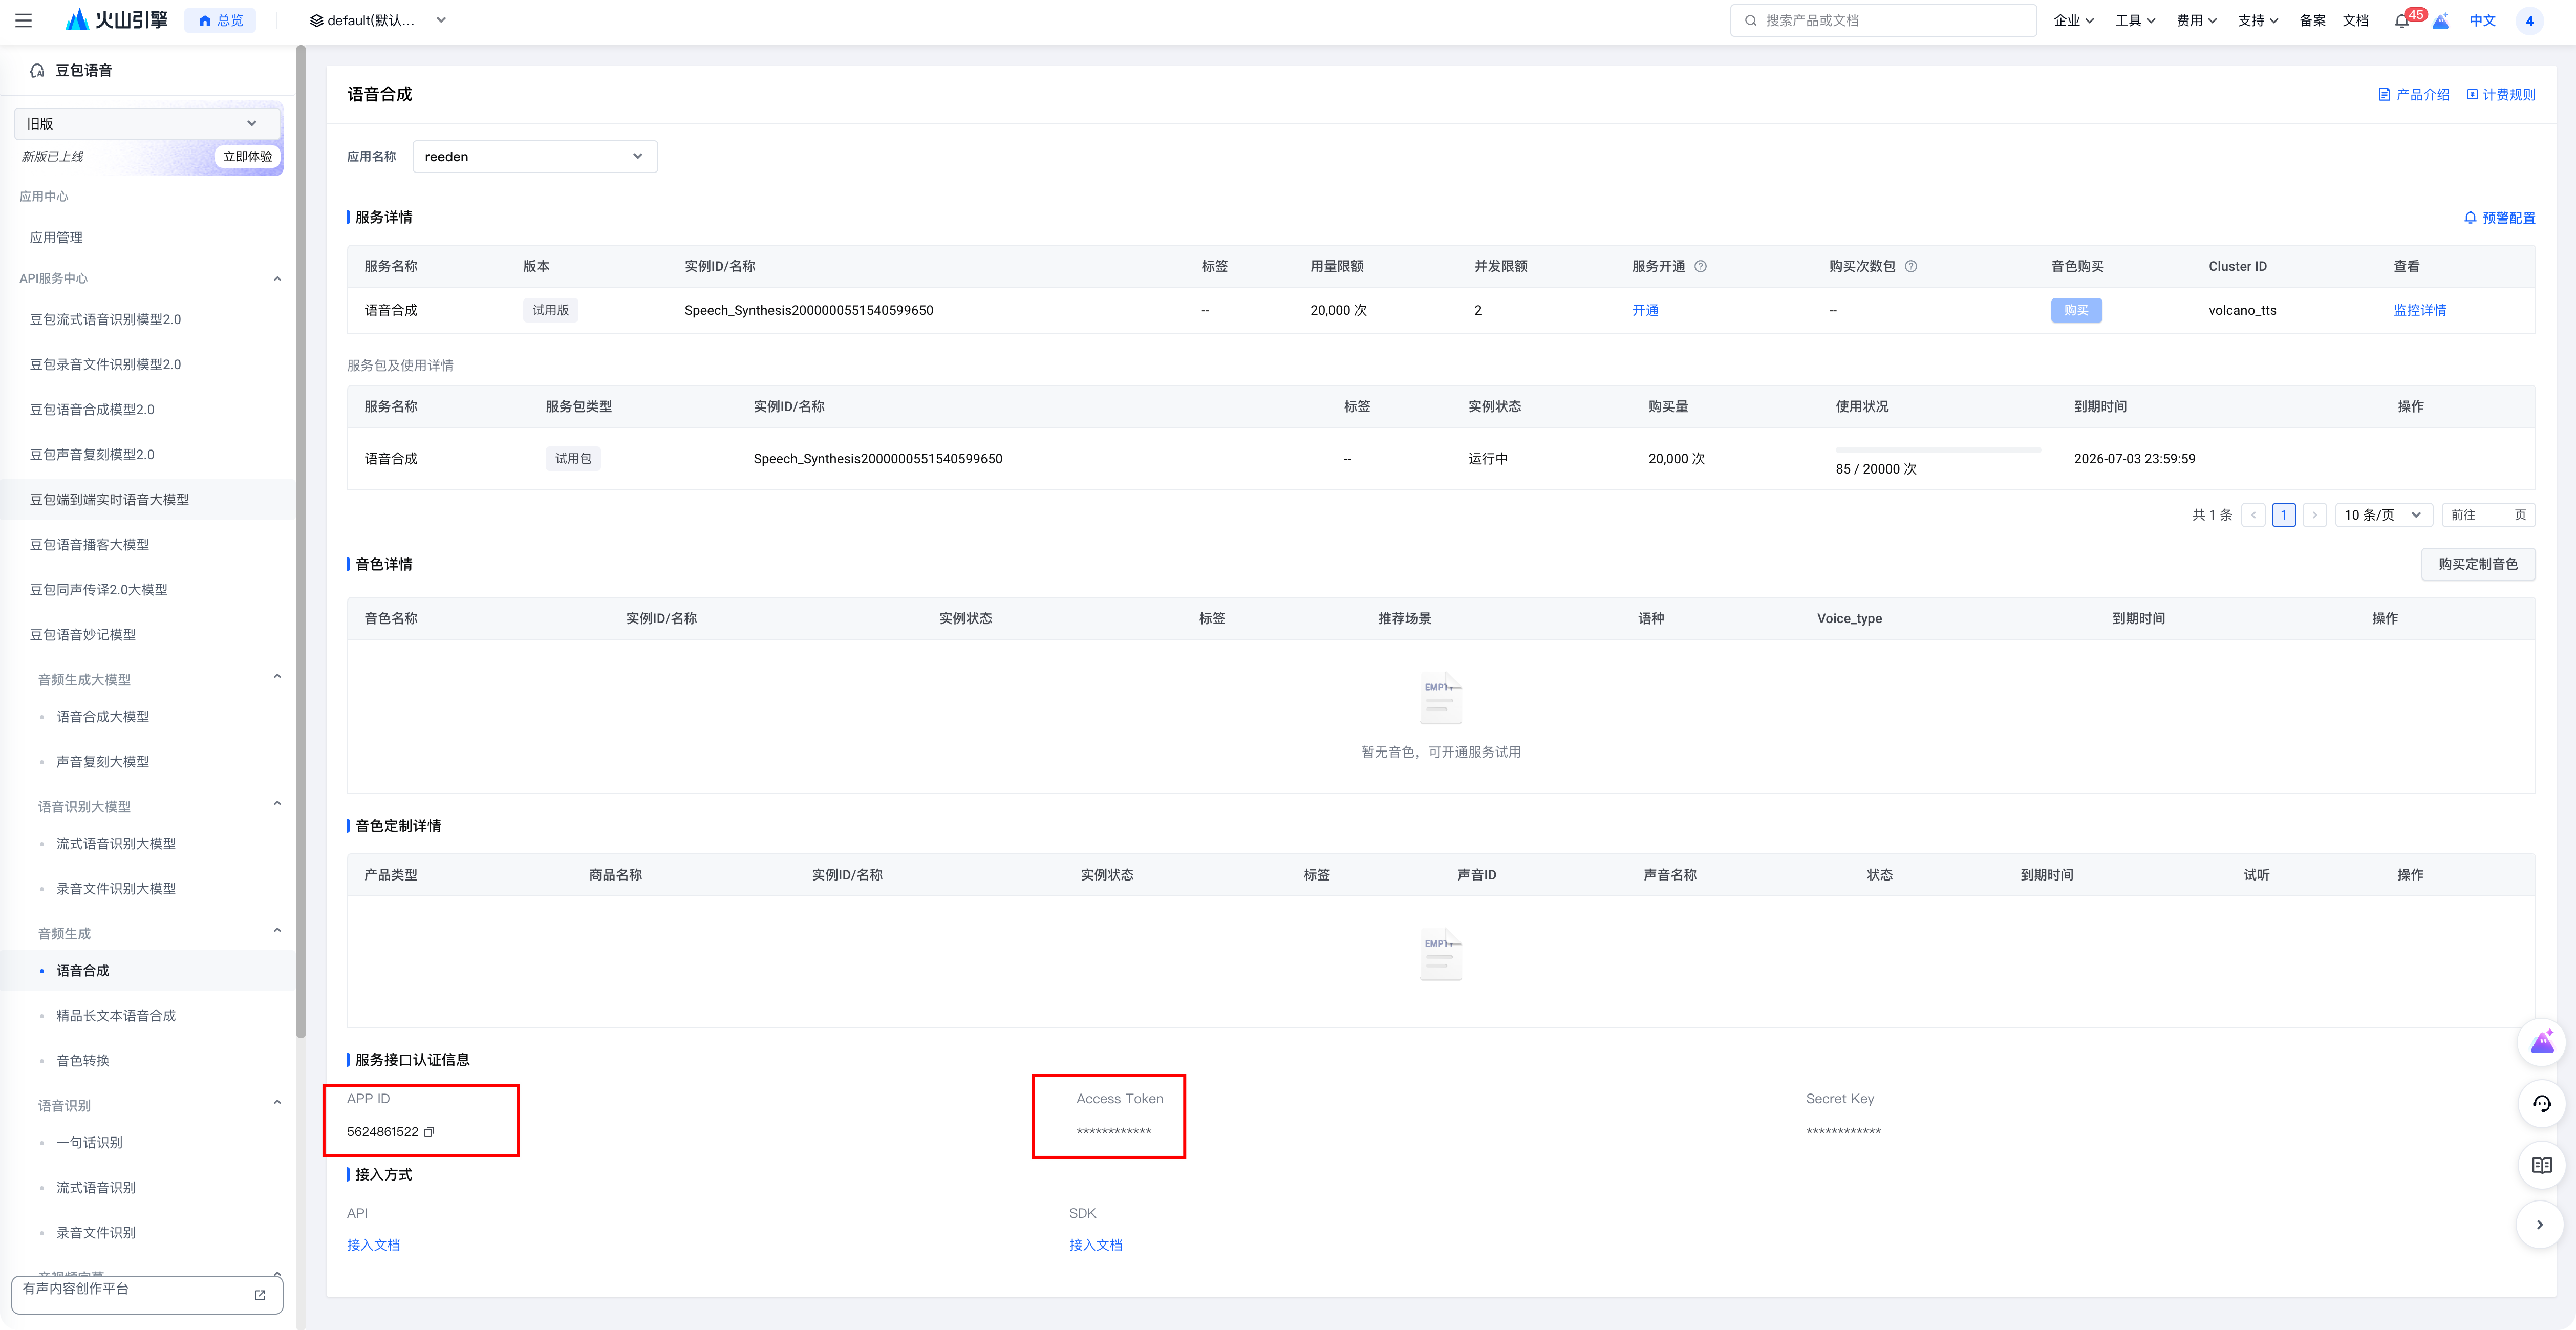Open the reeden application name dropdown
This screenshot has width=2576, height=1330.
[534, 156]
